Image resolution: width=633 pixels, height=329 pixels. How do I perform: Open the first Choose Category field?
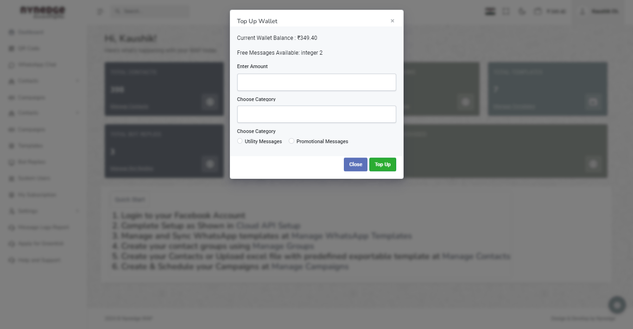pos(316,114)
